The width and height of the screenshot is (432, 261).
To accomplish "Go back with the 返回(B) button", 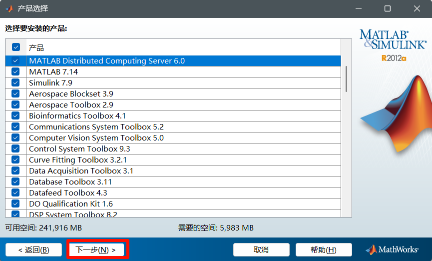I will point(33,250).
